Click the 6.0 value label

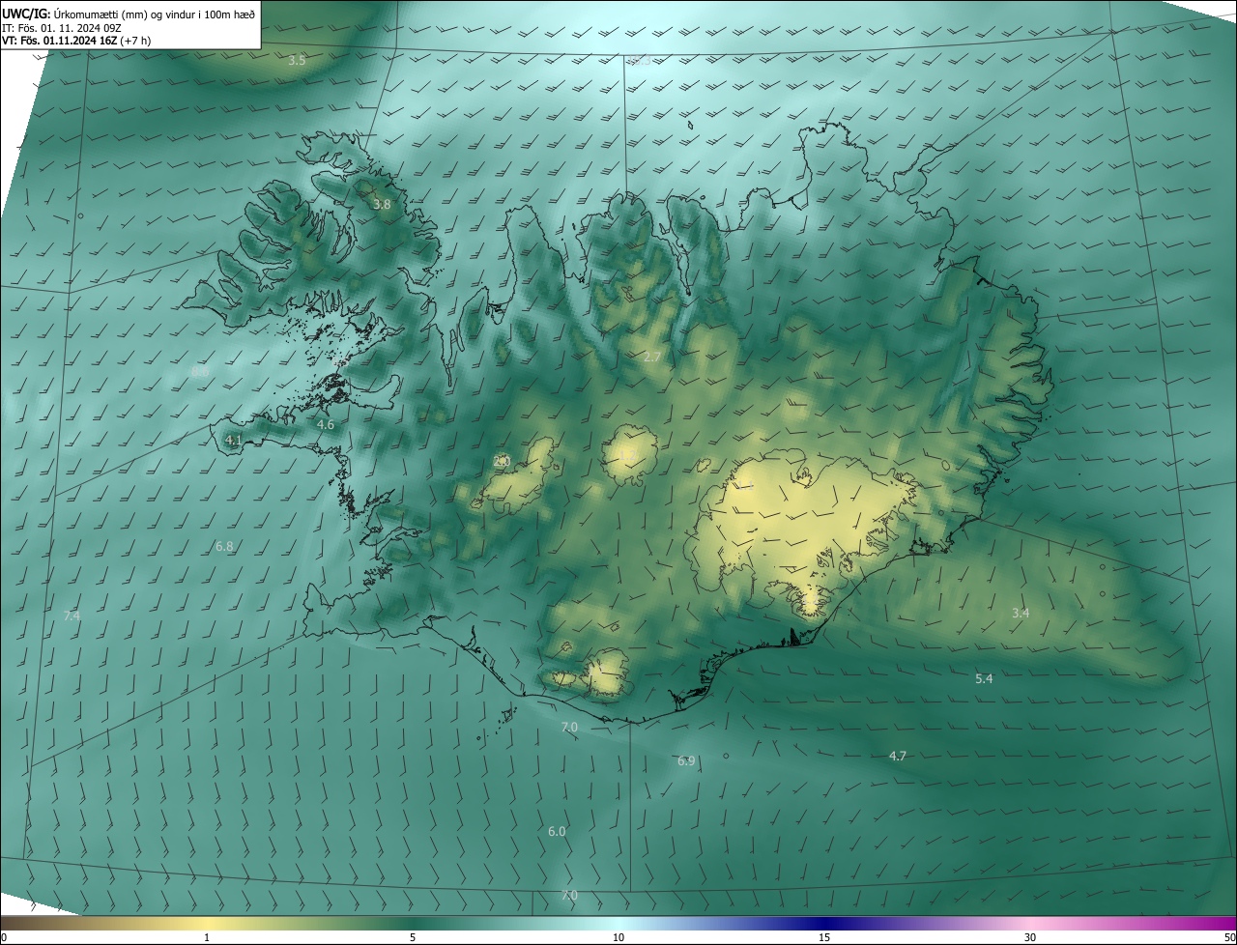(x=557, y=831)
